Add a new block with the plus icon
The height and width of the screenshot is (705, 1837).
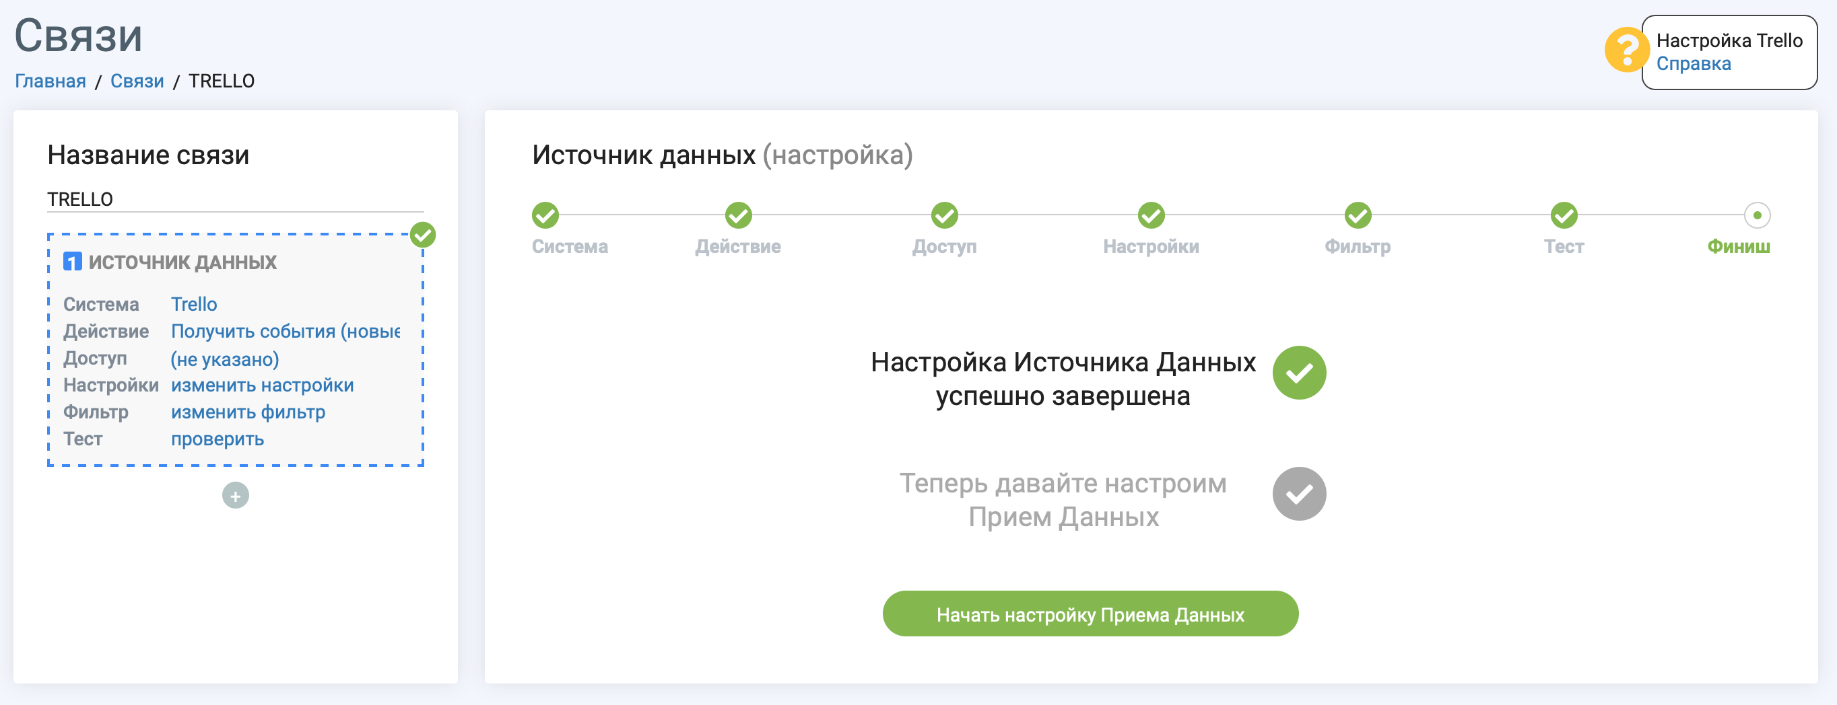[x=235, y=496]
